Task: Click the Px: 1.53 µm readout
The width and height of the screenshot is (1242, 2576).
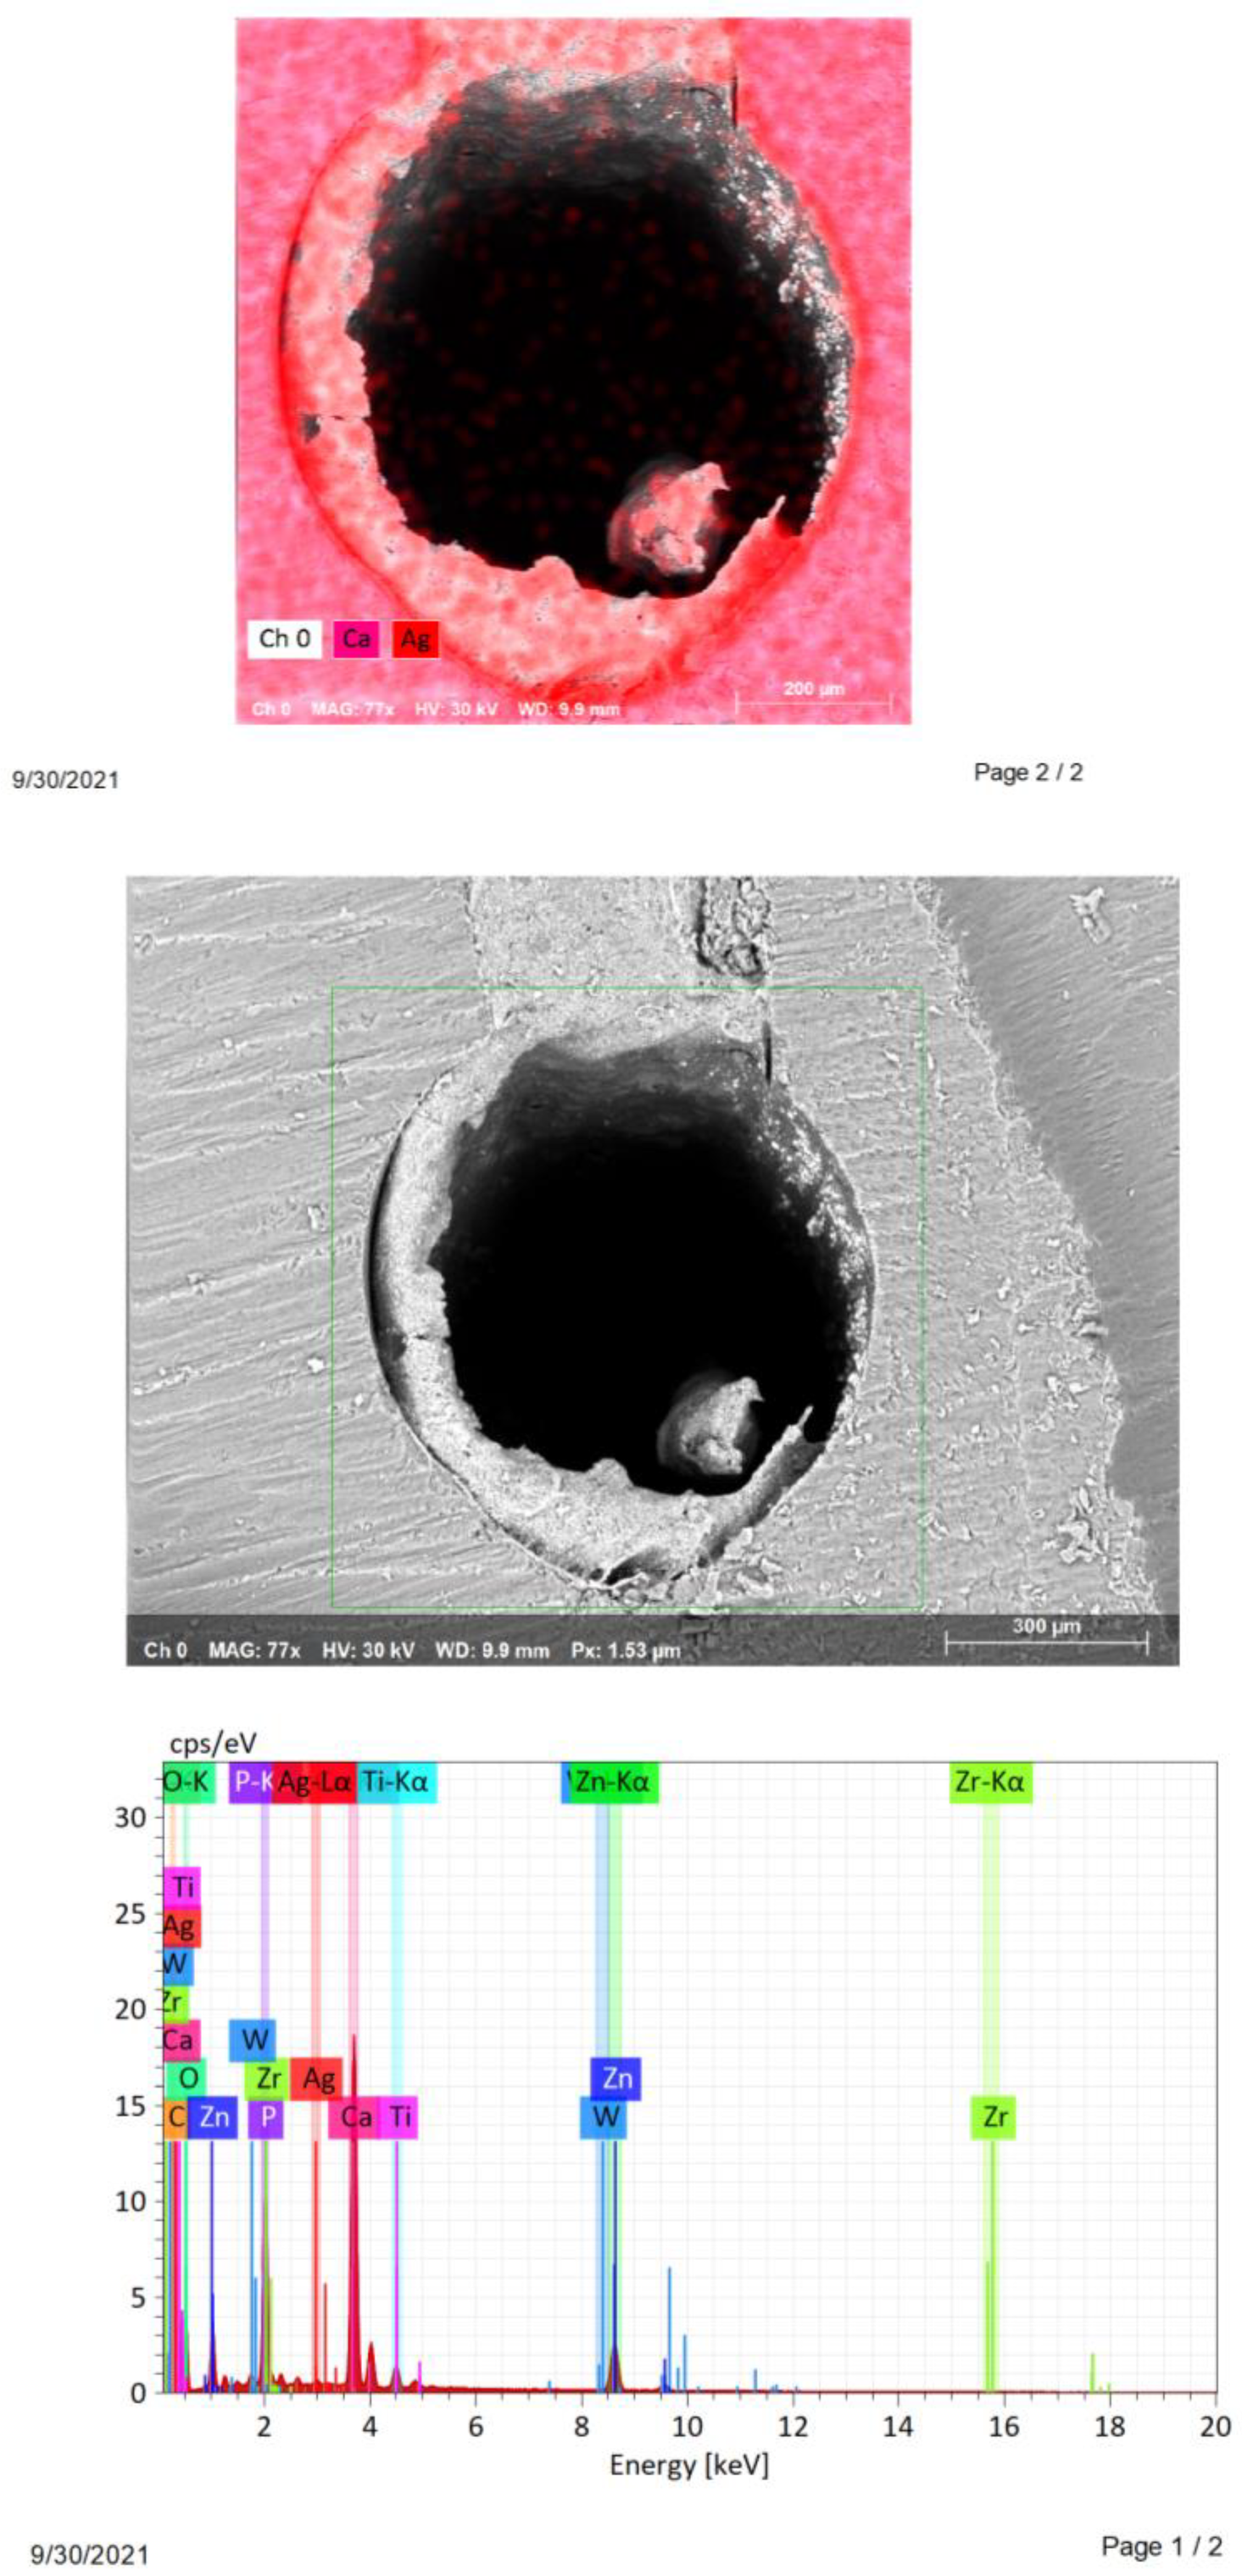Action: pos(625,1650)
